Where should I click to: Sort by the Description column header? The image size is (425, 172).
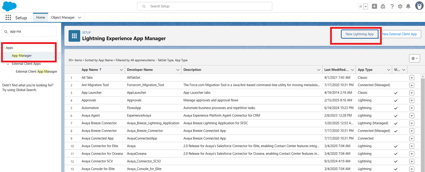point(192,70)
